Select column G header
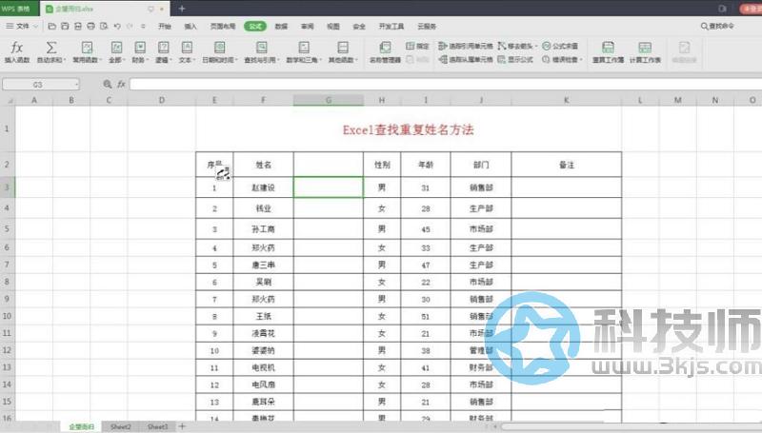The height and width of the screenshot is (433, 762). click(329, 100)
